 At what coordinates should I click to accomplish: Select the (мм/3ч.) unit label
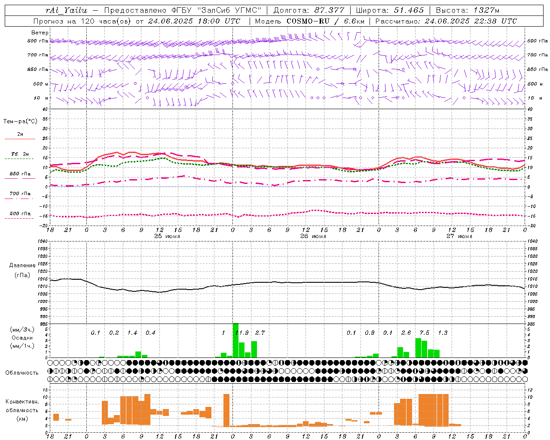coord(22,330)
